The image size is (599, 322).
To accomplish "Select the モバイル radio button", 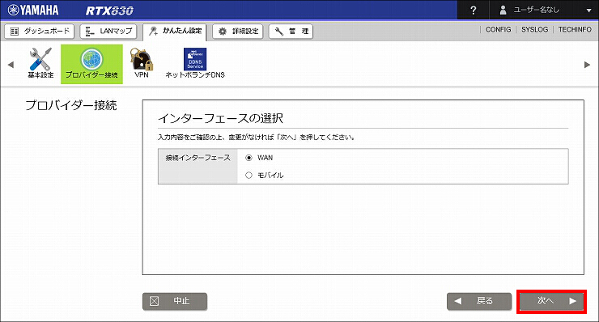I will pyautogui.click(x=249, y=176).
